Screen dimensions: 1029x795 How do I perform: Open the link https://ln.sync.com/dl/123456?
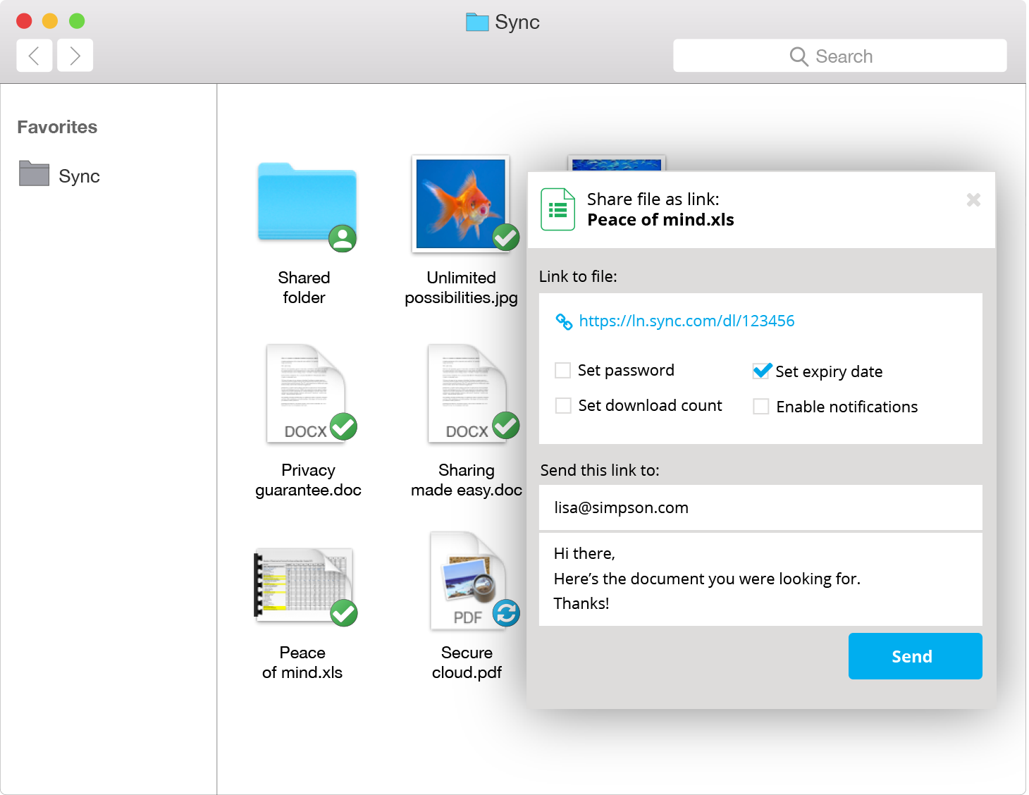(686, 321)
